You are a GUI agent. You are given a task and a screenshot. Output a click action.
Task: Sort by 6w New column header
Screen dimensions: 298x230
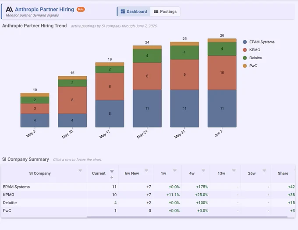point(132,173)
